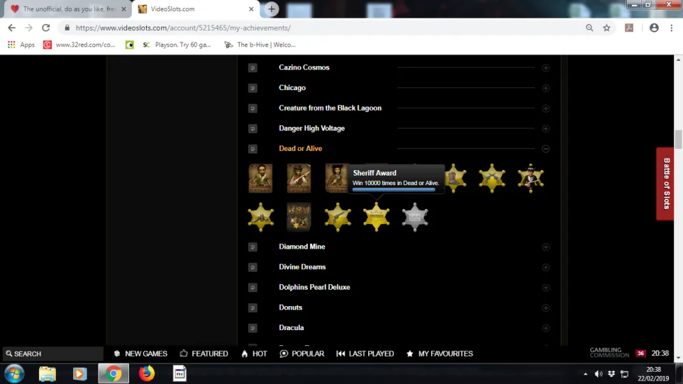
Task: Open Chrome three-dot menu
Action: click(x=671, y=28)
